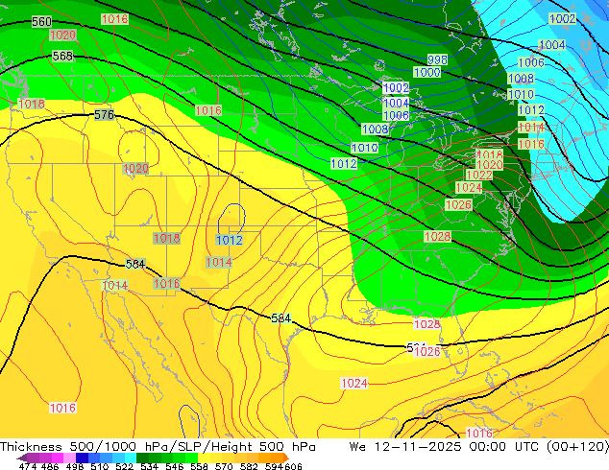Image resolution: width=609 pixels, height=470 pixels.
Task: Click the 560 height contour label
Action: point(41,21)
